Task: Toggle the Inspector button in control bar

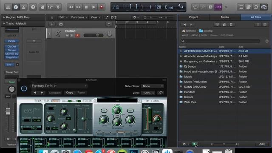Action: pyautogui.click(x=16, y=7)
